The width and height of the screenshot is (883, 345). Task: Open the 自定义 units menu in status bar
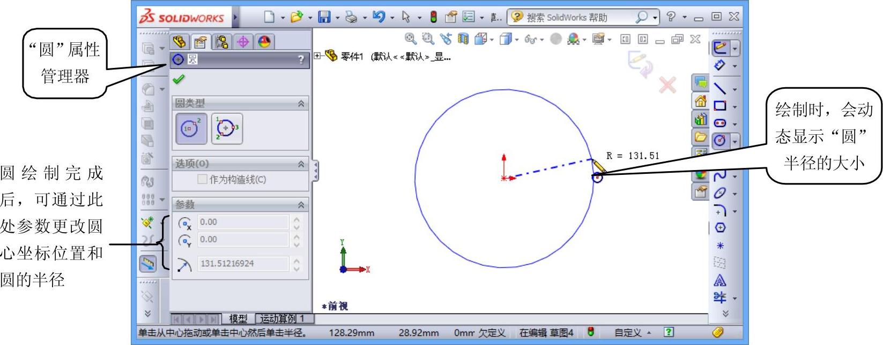[x=633, y=333]
